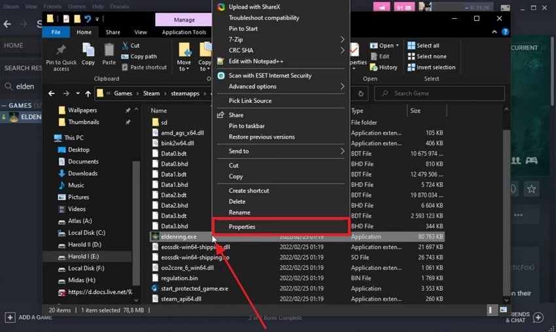
Task: Click Edit in the Open group
Action: click(380, 56)
